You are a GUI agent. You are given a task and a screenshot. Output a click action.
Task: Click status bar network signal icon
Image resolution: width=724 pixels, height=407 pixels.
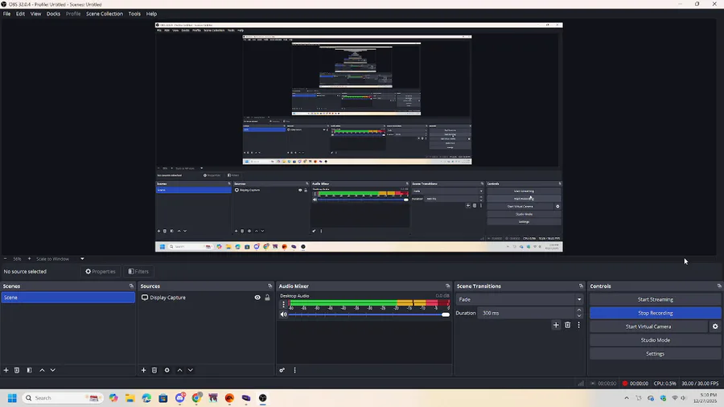coord(580,384)
